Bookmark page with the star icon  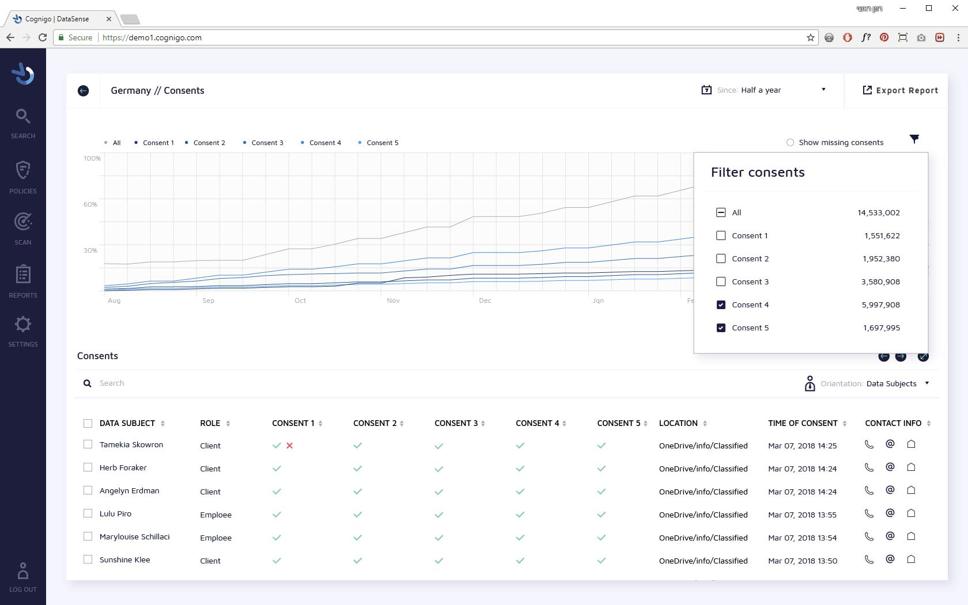tap(811, 37)
